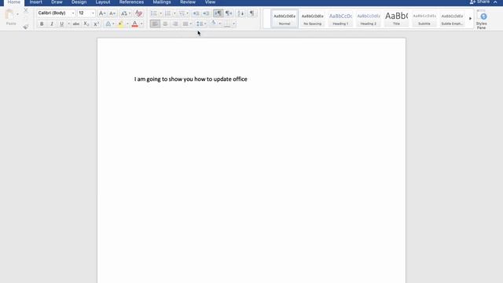
Task: Click the Borders icon
Action: point(227,24)
